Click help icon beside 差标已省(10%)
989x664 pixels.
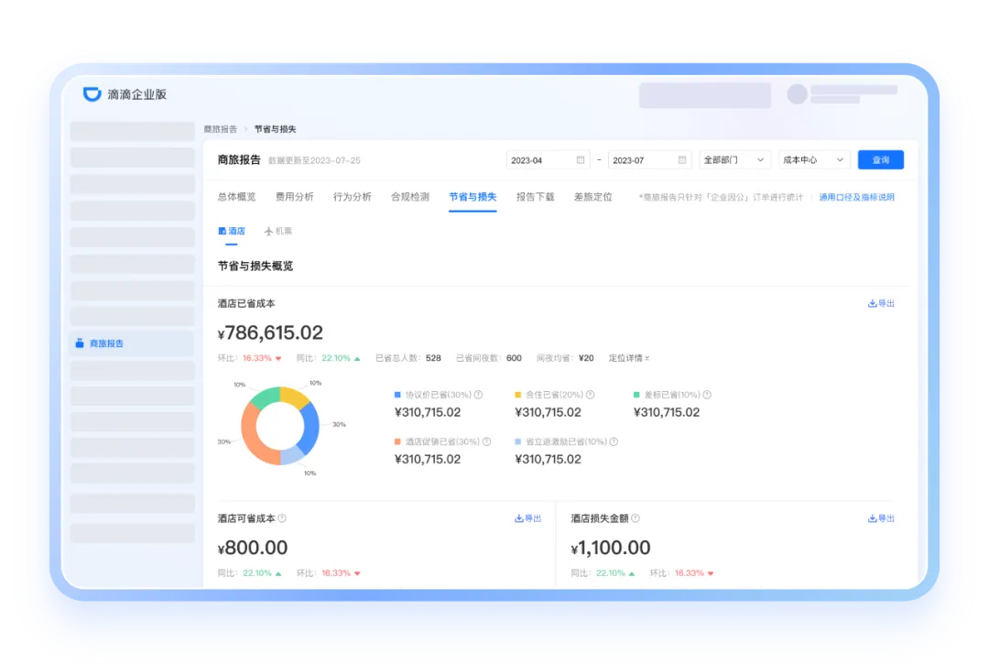click(x=707, y=395)
